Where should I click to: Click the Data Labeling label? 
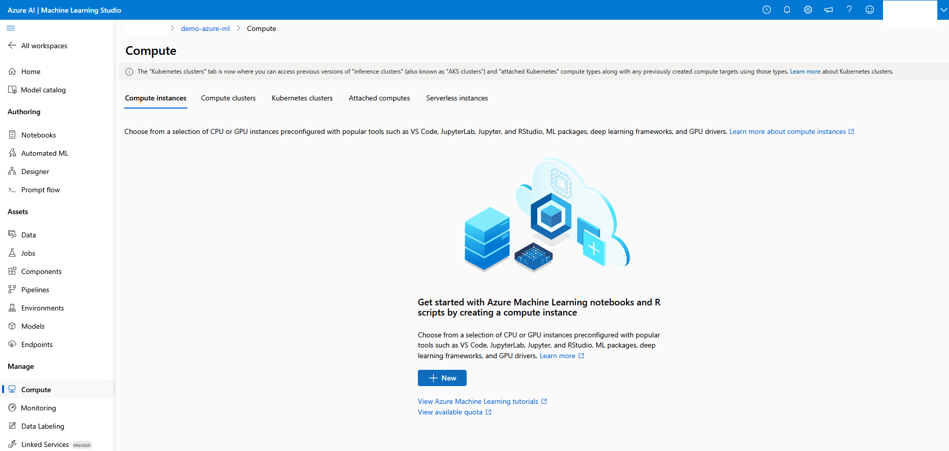pyautogui.click(x=43, y=426)
